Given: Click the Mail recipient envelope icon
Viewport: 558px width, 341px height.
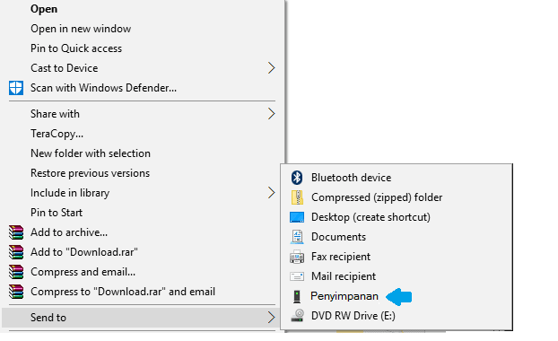Looking at the screenshot, I should click(297, 276).
